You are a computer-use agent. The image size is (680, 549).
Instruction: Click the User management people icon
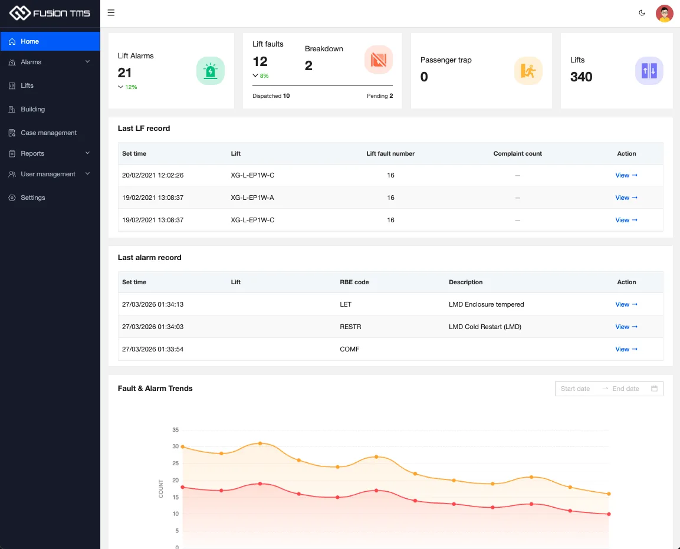pyautogui.click(x=12, y=174)
